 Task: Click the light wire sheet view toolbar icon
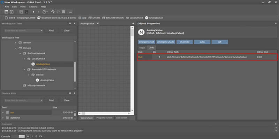pyautogui.click(x=21, y=12)
